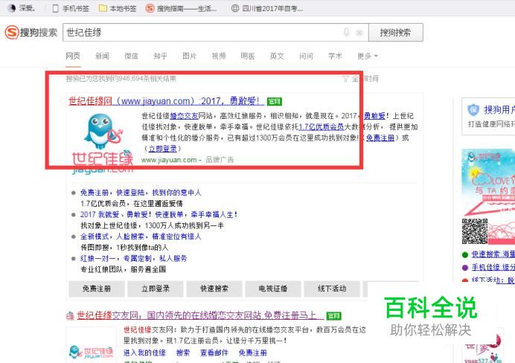This screenshot has height=363, width=515.
Task: Clear the search box with the X icon
Action: (x=359, y=33)
